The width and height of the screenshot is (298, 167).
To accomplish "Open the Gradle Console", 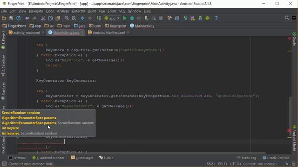I will tap(276, 158).
